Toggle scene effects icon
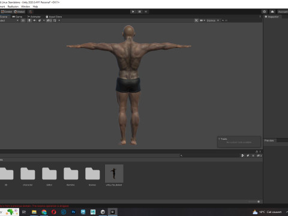The image size is (288, 216). [40, 20]
